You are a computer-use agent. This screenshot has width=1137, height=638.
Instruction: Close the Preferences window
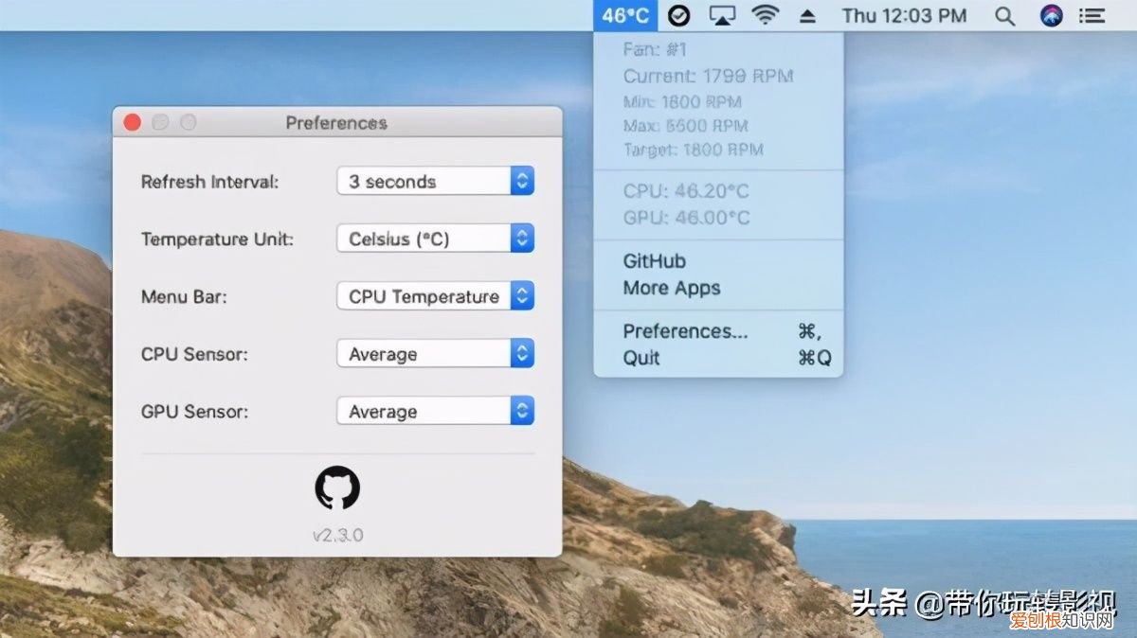133,122
